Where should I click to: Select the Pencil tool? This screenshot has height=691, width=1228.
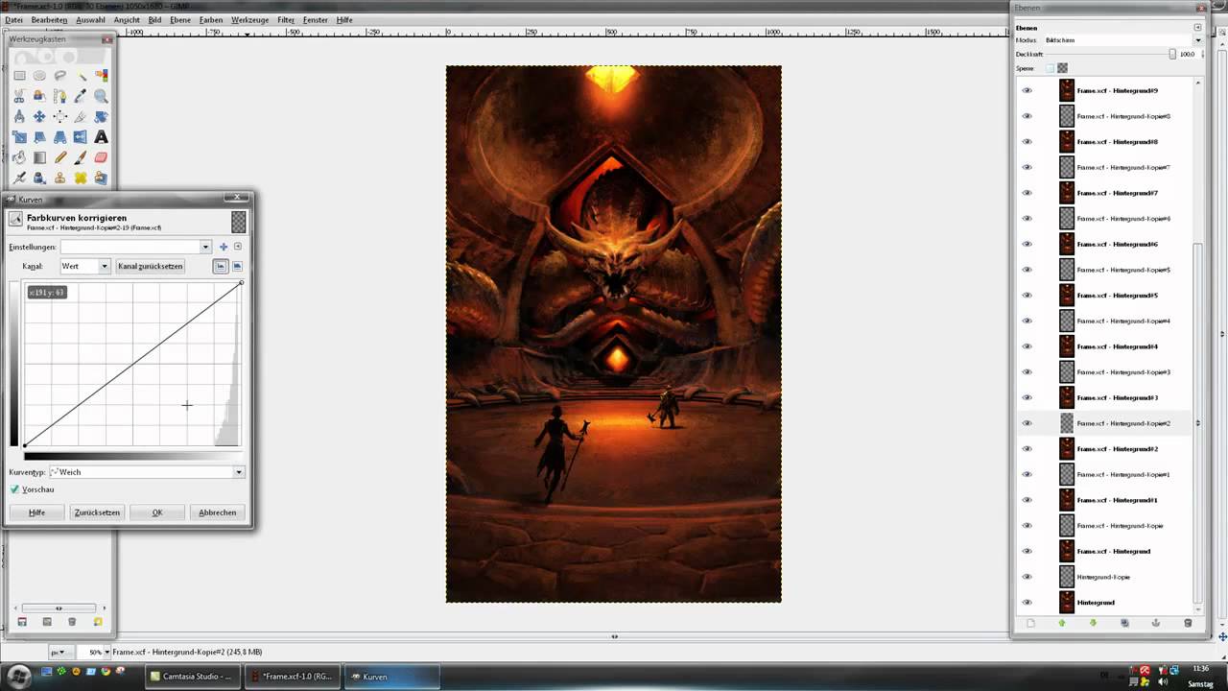click(60, 157)
